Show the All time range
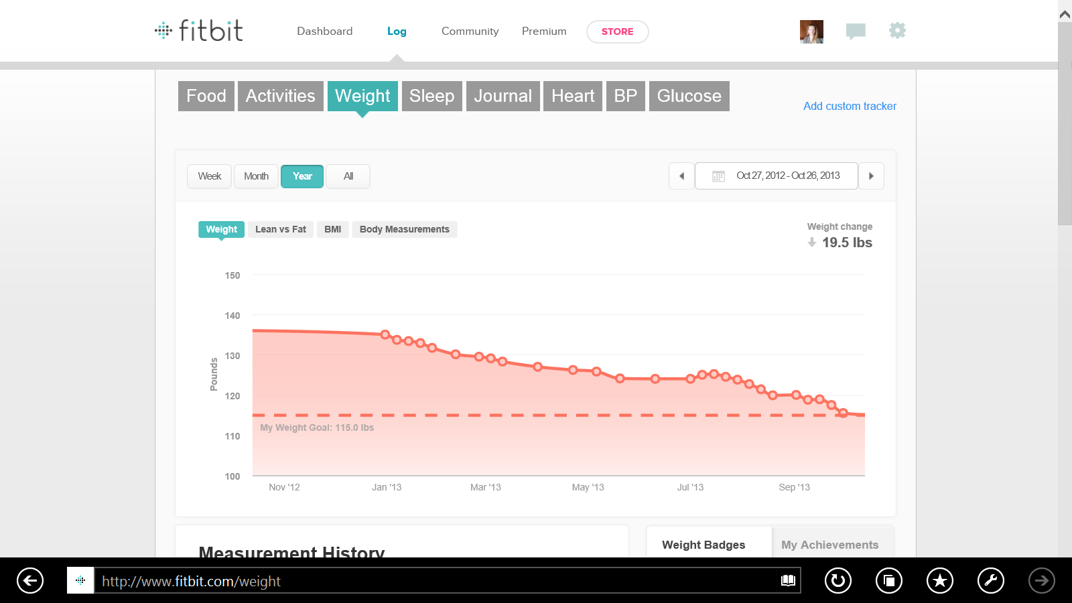 (x=348, y=176)
